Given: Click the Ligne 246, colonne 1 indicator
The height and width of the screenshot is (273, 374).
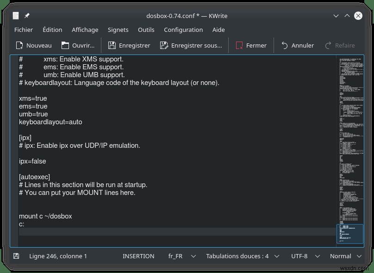Looking at the screenshot, I should coord(58,256).
